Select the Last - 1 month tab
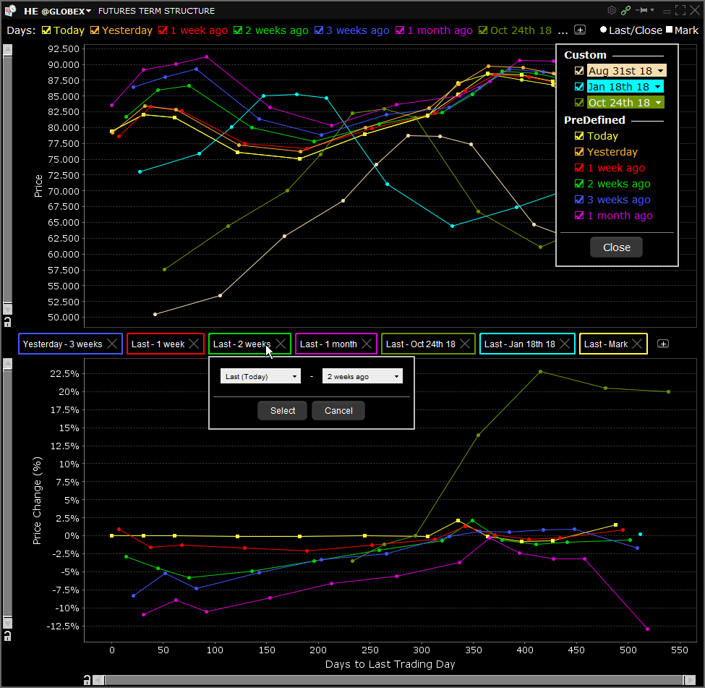The width and height of the screenshot is (705, 688). (x=328, y=344)
